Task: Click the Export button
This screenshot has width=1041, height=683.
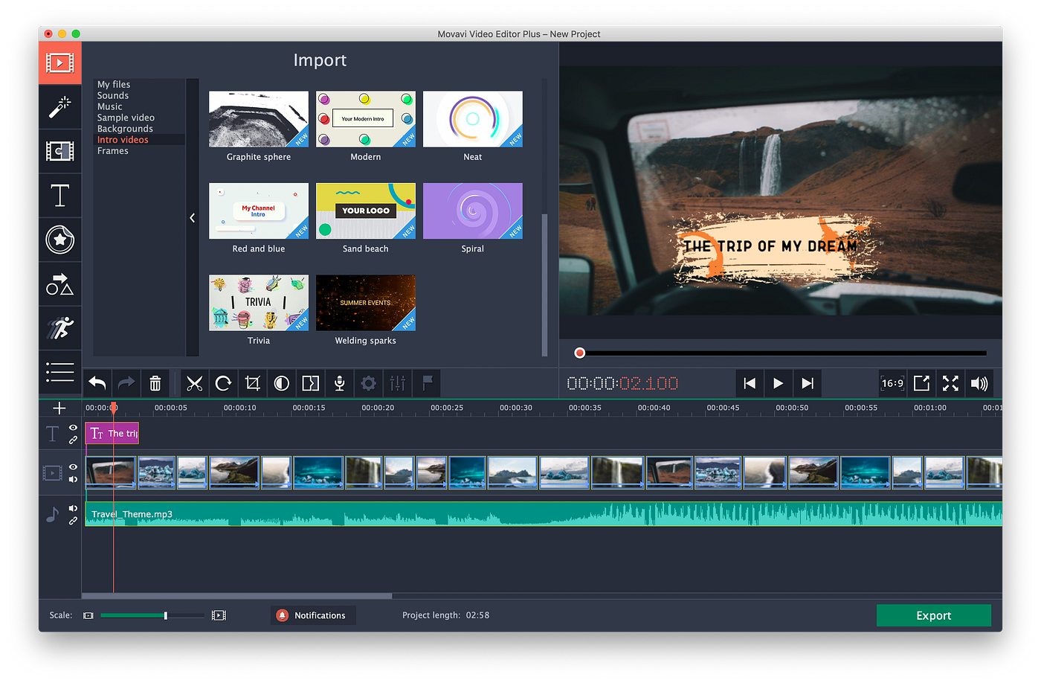Action: pyautogui.click(x=934, y=615)
